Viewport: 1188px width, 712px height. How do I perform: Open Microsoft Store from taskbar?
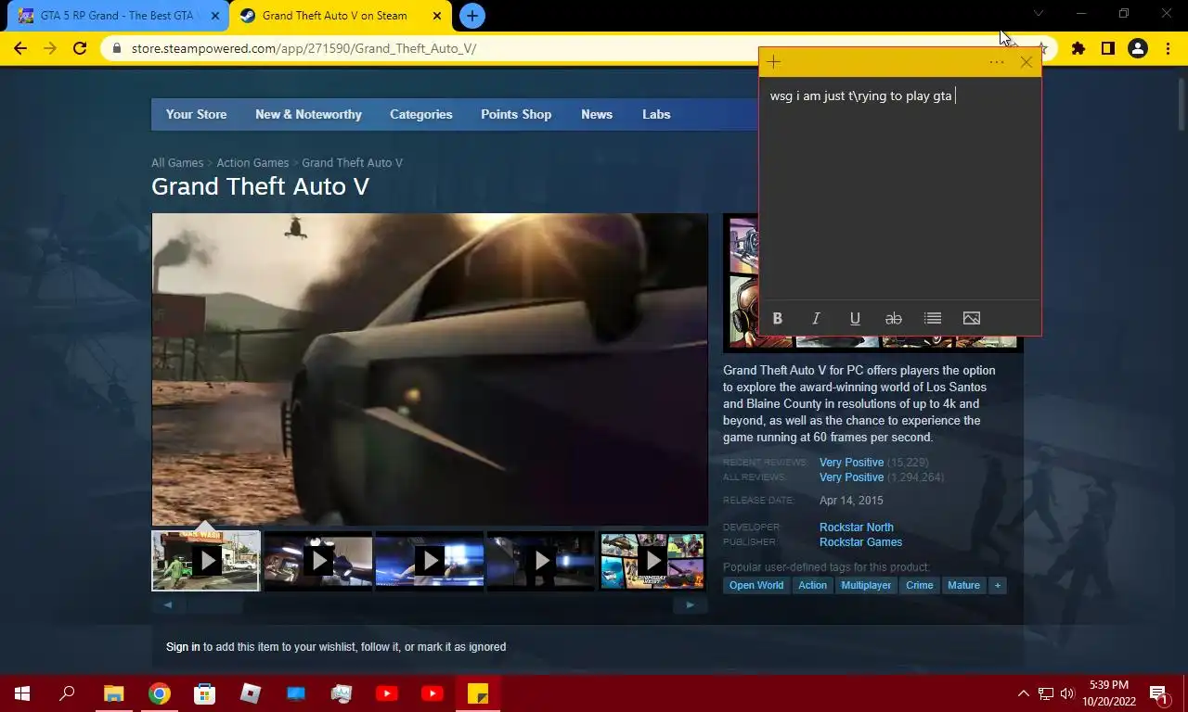tap(204, 693)
